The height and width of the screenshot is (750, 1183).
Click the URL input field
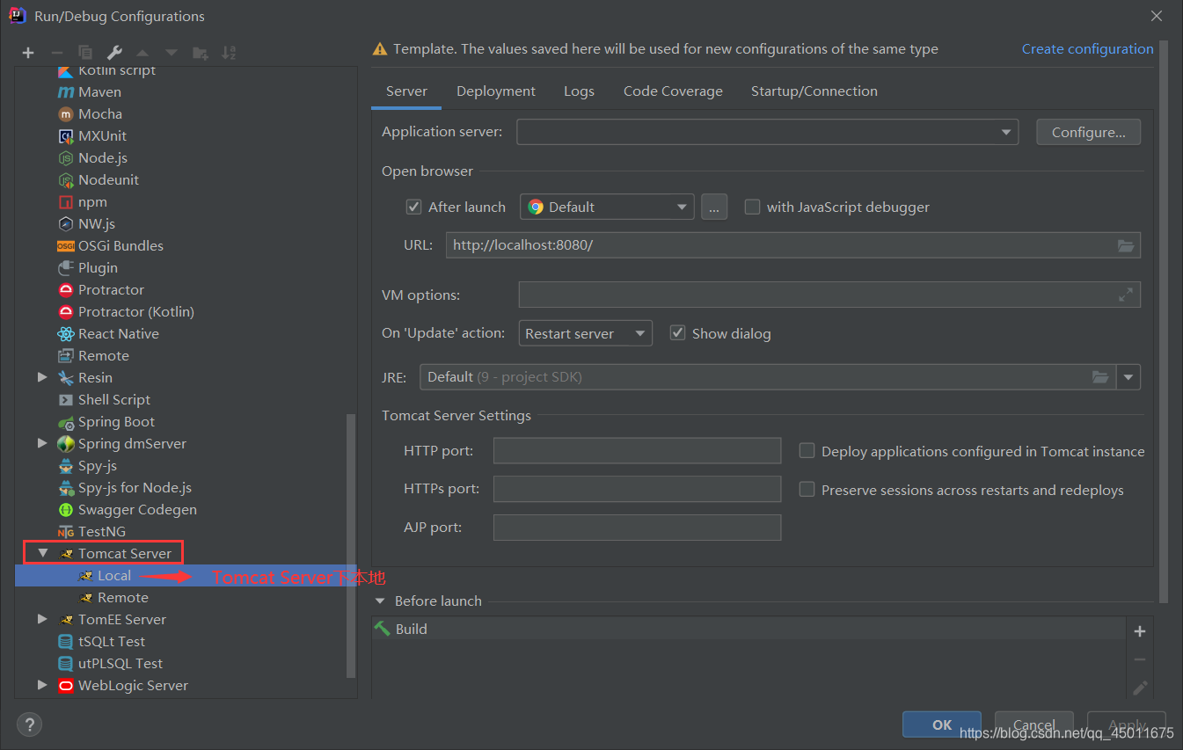(x=792, y=245)
